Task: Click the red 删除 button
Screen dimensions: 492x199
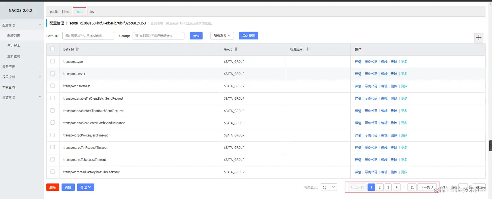Action: point(53,187)
